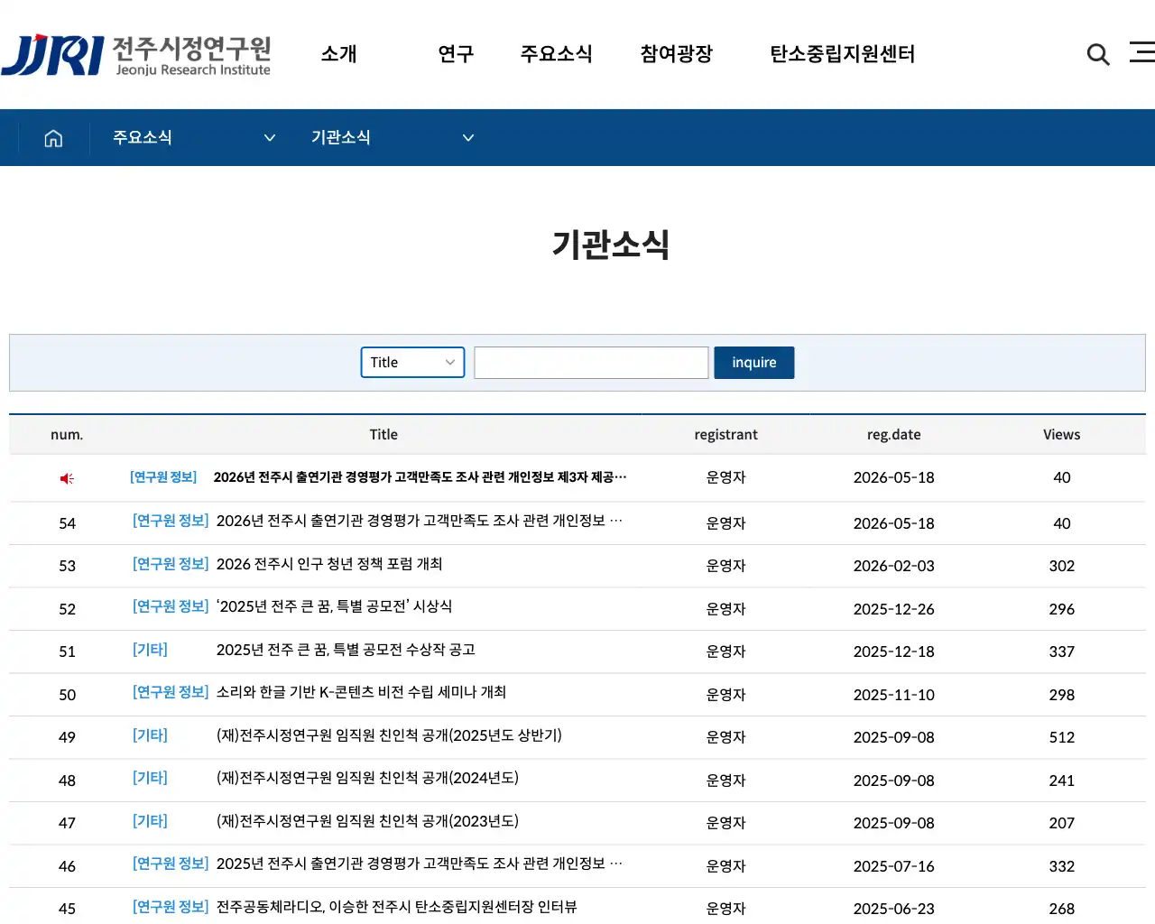Open the JJRI Jeonju Research Institute logo
Screen dimensions: 1155x924
(x=136, y=55)
